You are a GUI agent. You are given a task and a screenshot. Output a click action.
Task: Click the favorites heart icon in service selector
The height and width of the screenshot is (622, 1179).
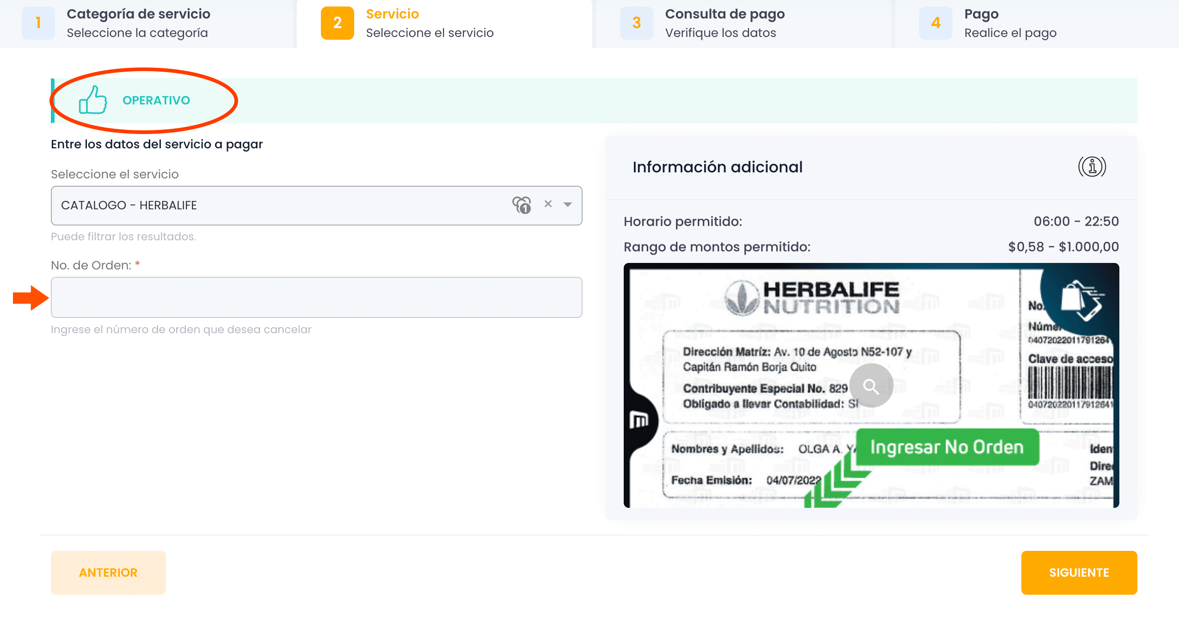pos(522,205)
